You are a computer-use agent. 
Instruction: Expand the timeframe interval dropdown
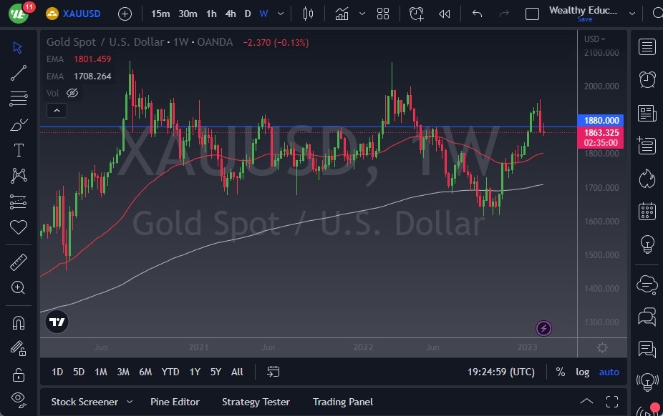pyautogui.click(x=281, y=14)
